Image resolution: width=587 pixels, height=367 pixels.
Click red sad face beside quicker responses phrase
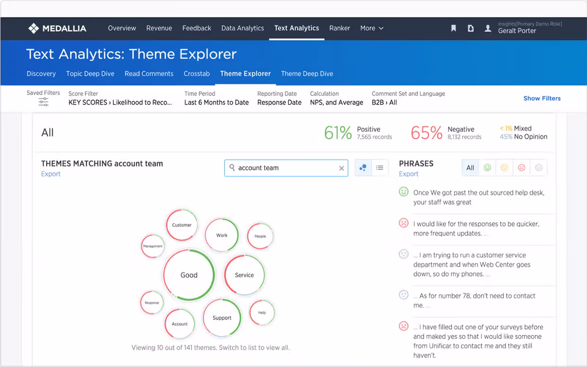(403, 223)
